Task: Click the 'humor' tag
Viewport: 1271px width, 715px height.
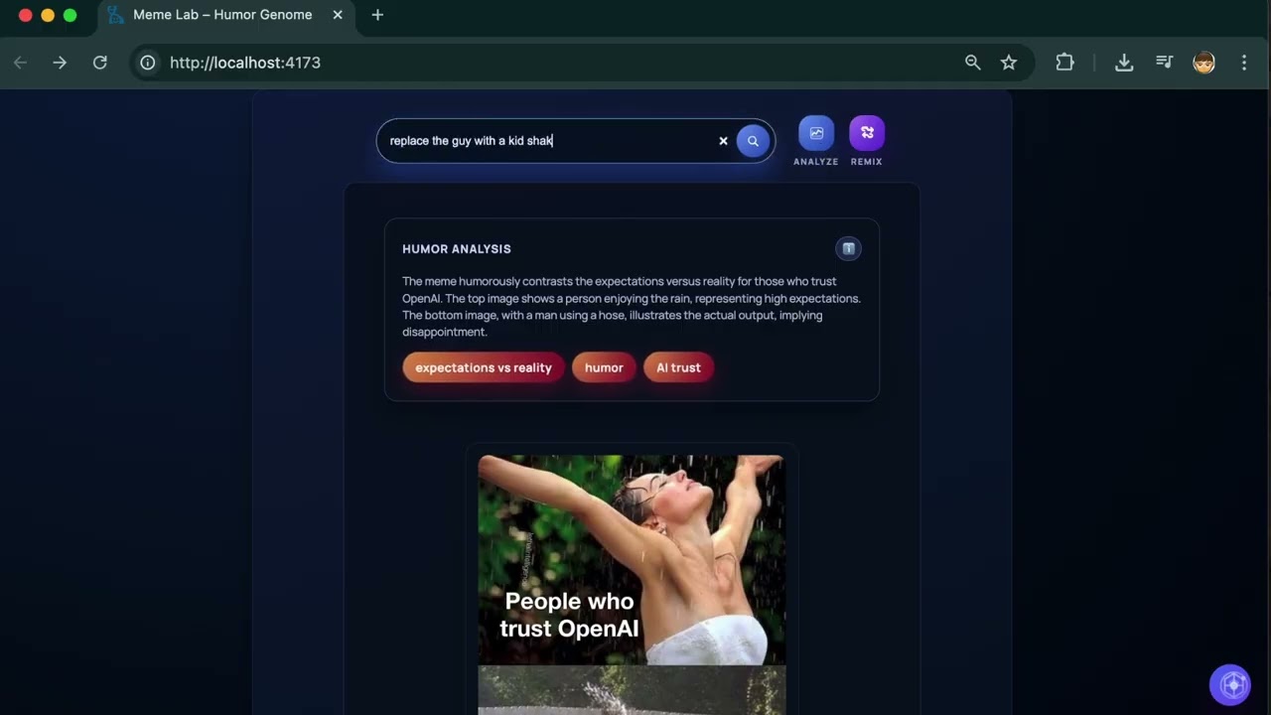Action: pyautogui.click(x=604, y=367)
